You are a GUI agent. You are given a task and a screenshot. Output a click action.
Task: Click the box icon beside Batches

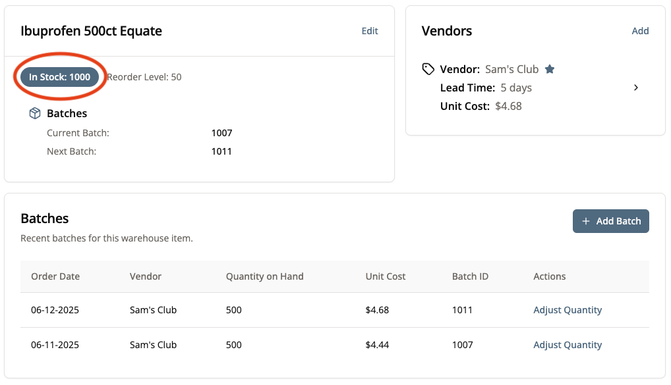pyautogui.click(x=35, y=113)
